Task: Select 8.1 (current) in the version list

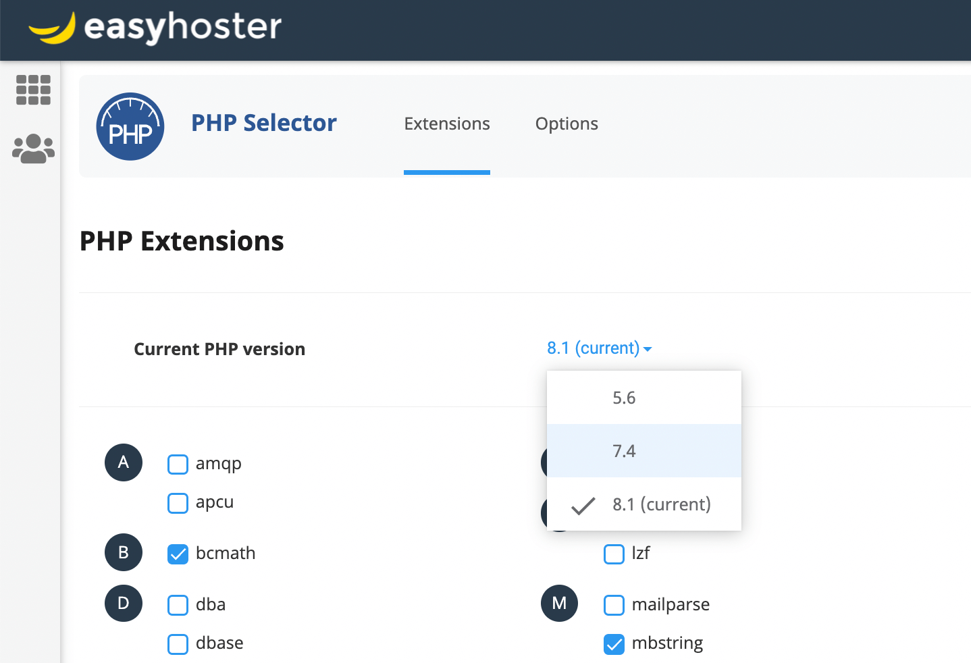Action: (x=661, y=504)
